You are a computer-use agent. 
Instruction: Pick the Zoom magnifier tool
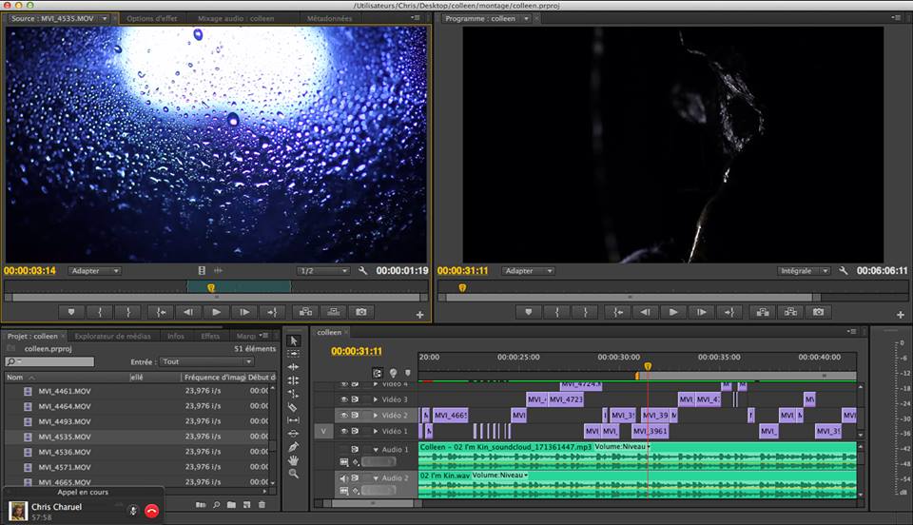pyautogui.click(x=293, y=474)
